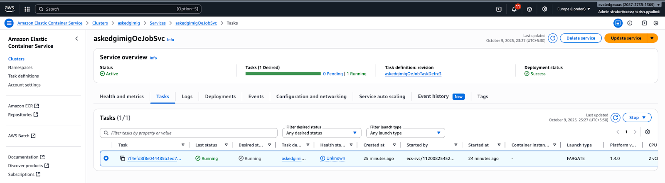Screen dimensions: 665x183
Task: Open the Deployments tab
Action: (220, 96)
